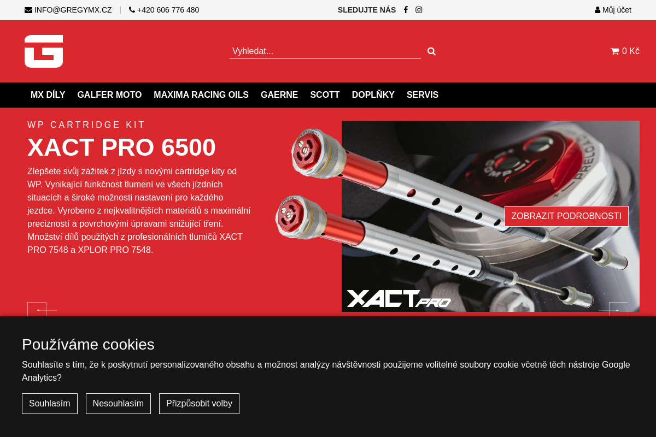This screenshot has height=437, width=656.
Task: Click the white G logo
Action: [44, 51]
